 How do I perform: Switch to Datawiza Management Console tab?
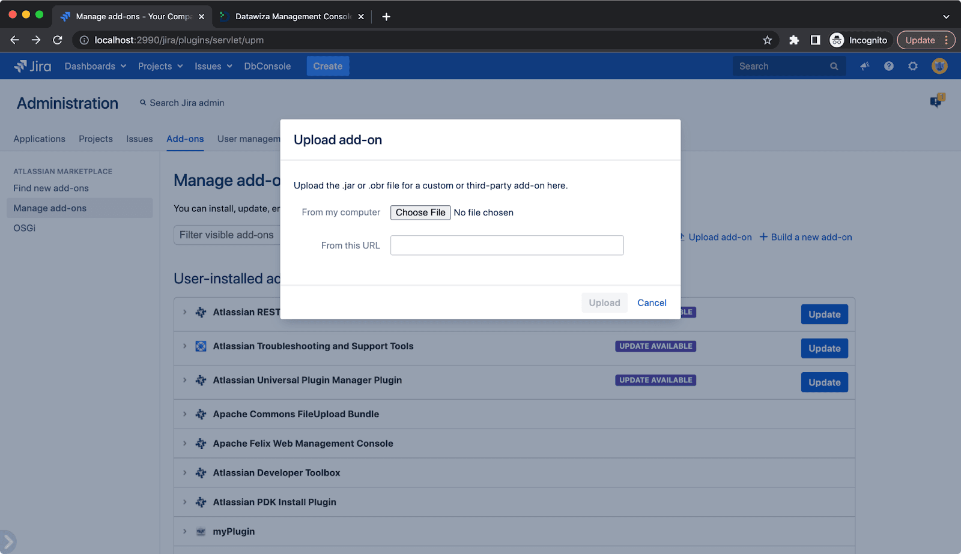coord(291,16)
